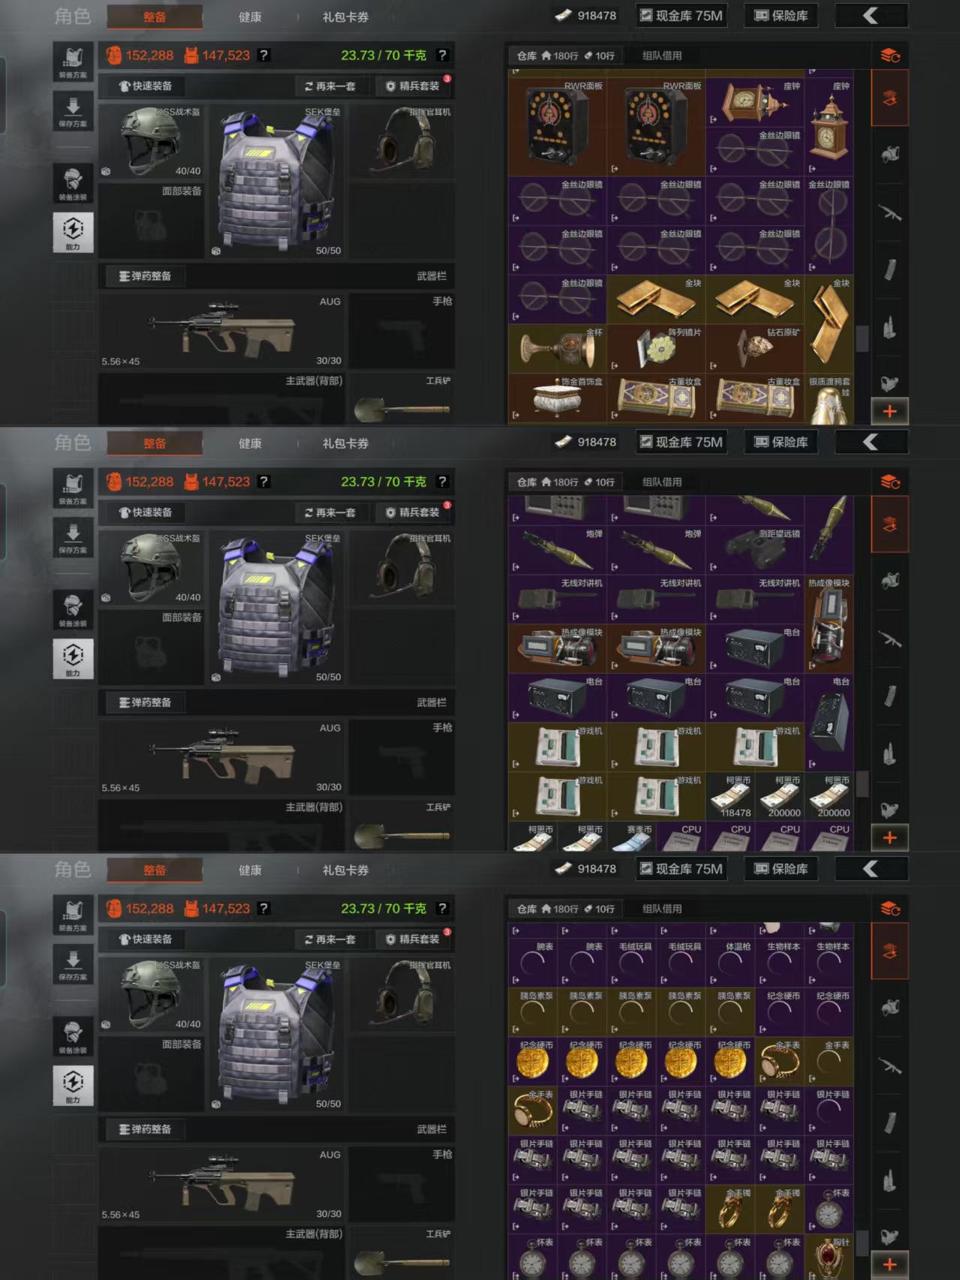The height and width of the screenshot is (1280, 960).
Task: Switch to 组队借用 tab in the middle screenshot
Action: [x=662, y=482]
